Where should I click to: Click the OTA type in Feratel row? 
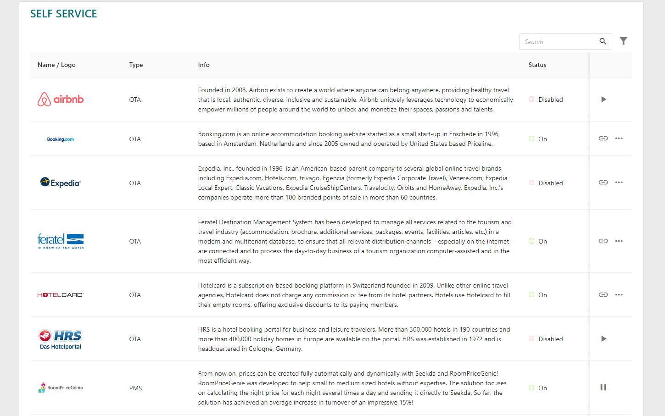135,241
